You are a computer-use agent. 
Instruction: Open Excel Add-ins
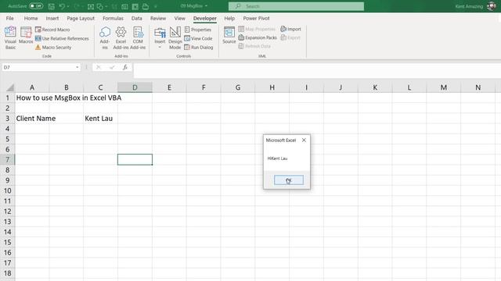121,37
